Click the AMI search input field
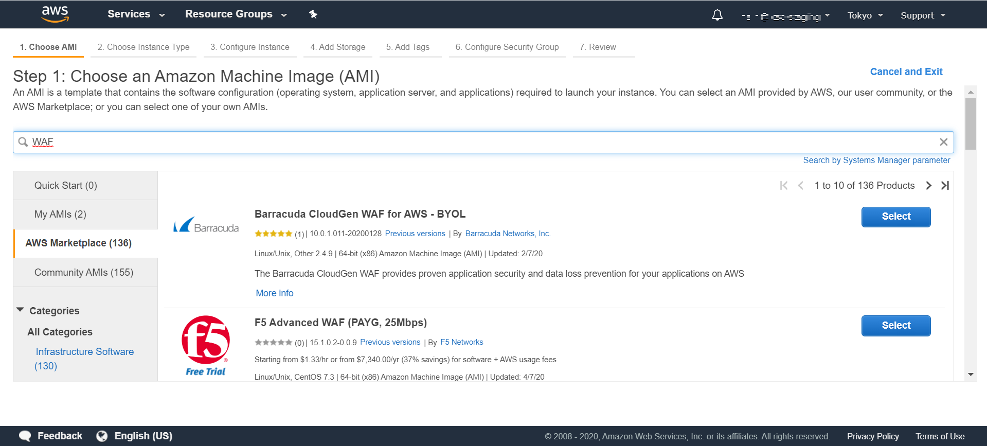 pyautogui.click(x=483, y=142)
